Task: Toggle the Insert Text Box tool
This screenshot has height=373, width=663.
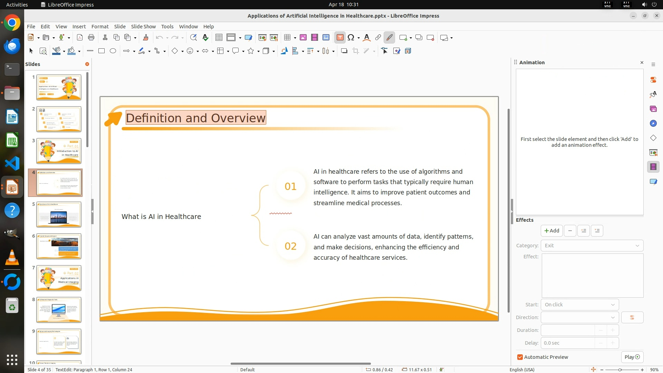Action: click(x=340, y=38)
